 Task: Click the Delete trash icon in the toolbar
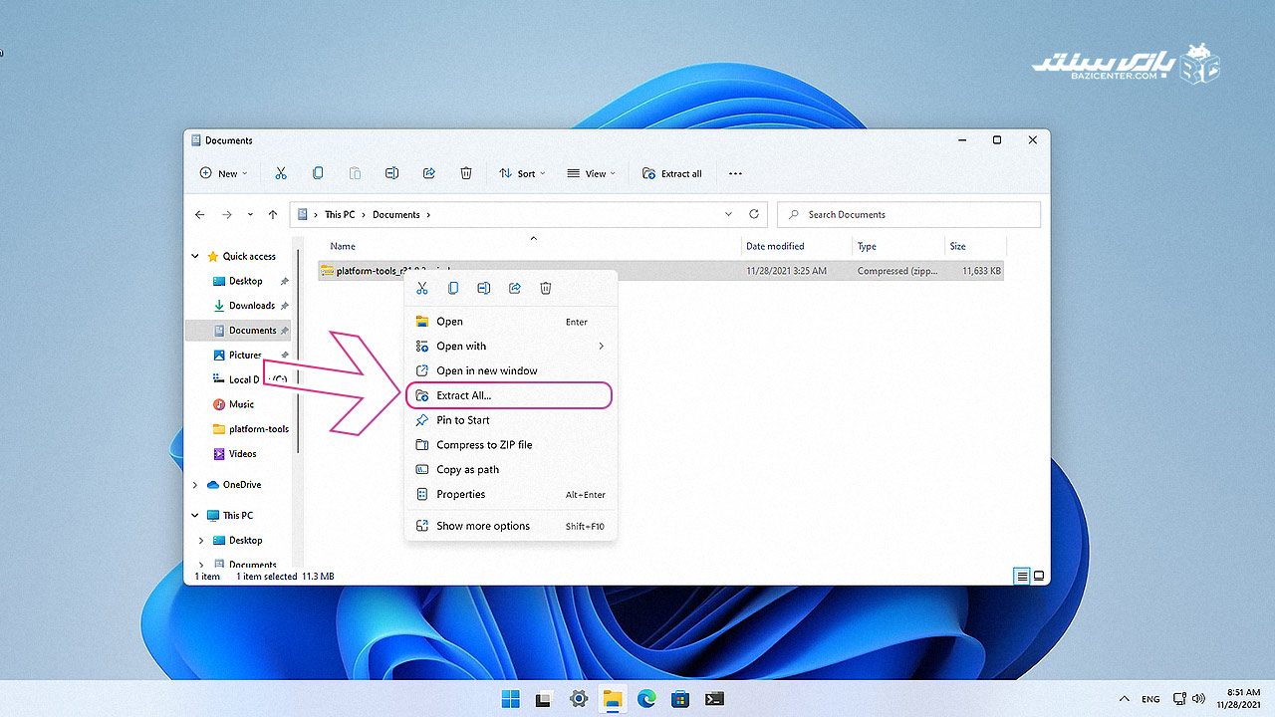[x=466, y=173]
